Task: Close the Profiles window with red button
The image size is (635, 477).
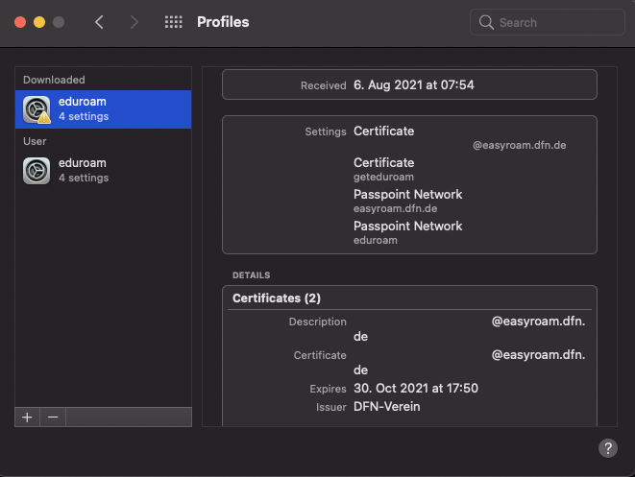Action: tap(20, 22)
